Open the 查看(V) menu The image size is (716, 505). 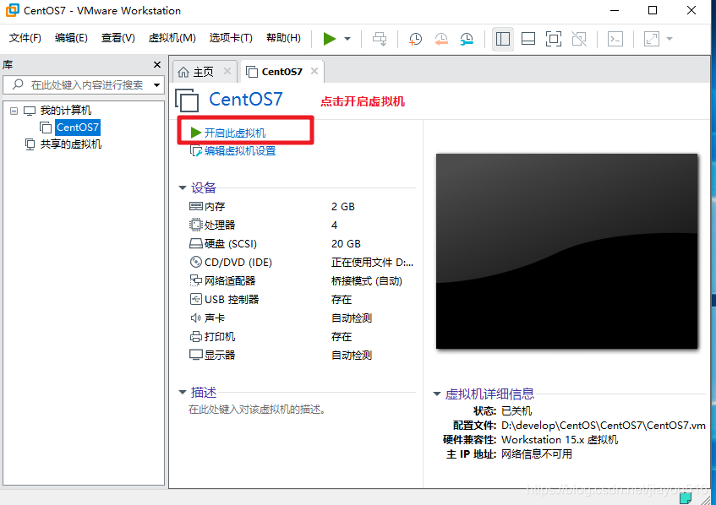(118, 38)
